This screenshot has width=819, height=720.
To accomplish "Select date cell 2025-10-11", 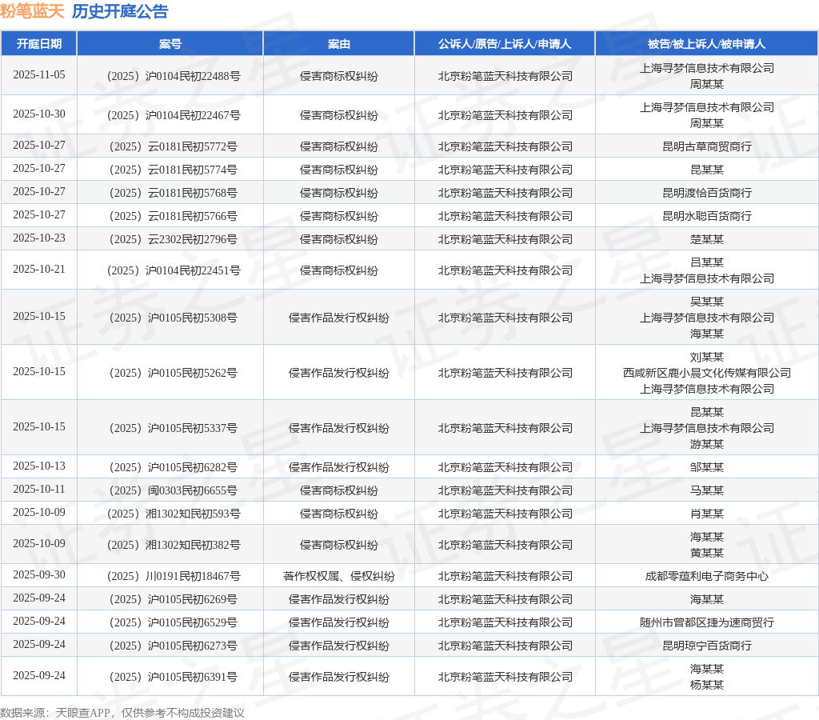I will tap(39, 489).
